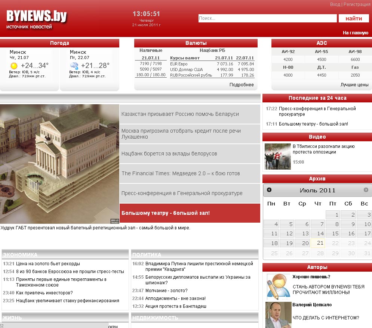The image size is (372, 328).
Task: Open Валерий Цепкало author photo
Action: [278, 315]
